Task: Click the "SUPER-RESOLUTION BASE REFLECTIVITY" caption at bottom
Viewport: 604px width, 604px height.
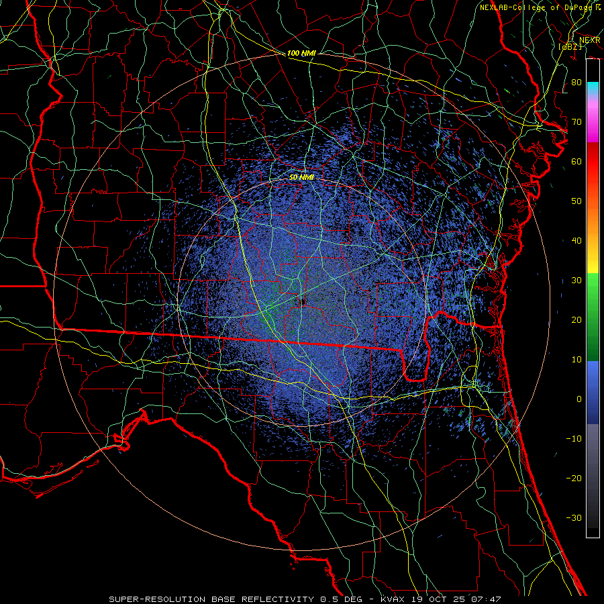Action: (211, 599)
